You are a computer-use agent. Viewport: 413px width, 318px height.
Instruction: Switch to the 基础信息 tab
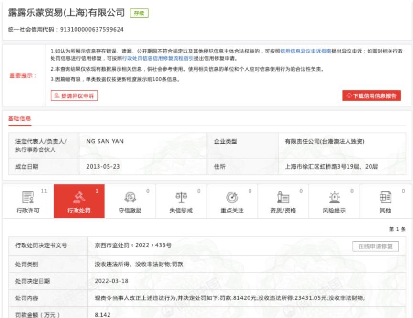(20, 118)
